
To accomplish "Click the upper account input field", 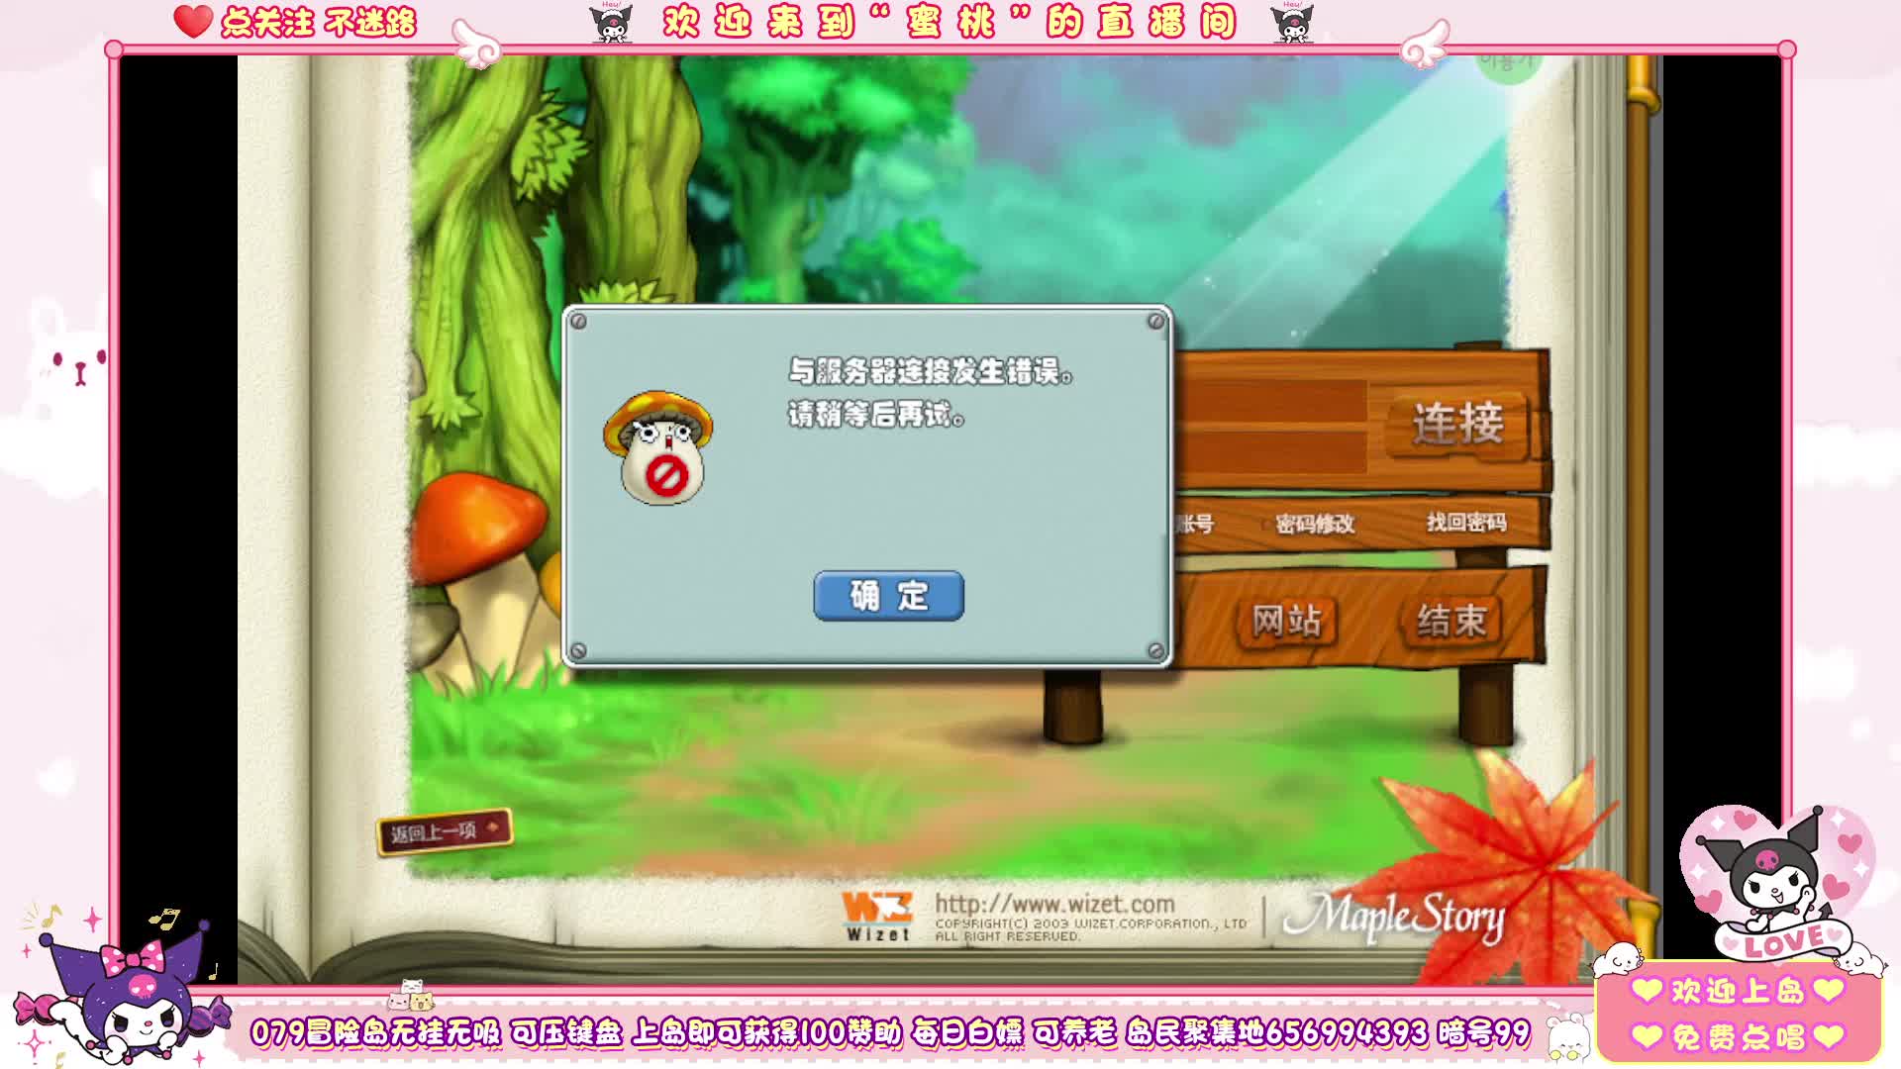I will point(1272,402).
